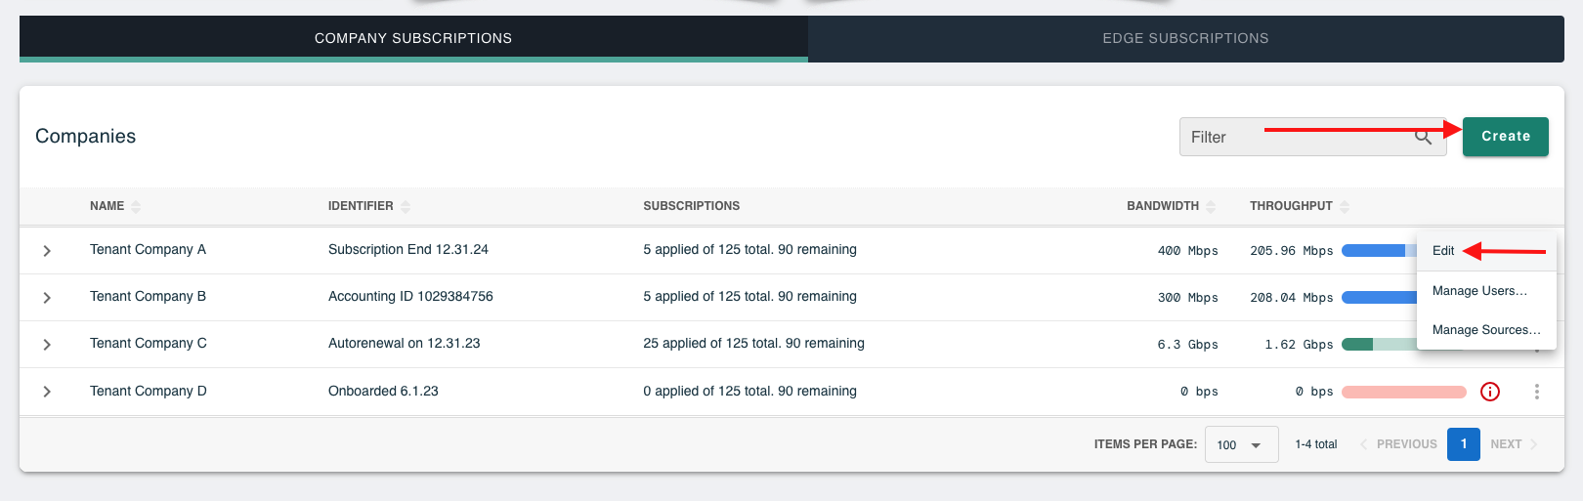This screenshot has width=1583, height=501.
Task: Click the '6.3 Gbps' bandwidth value
Action: [x=1187, y=345]
